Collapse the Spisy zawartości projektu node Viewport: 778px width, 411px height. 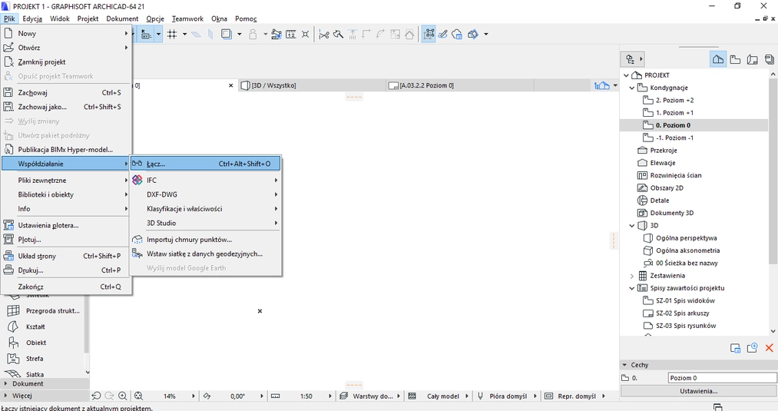(x=631, y=288)
